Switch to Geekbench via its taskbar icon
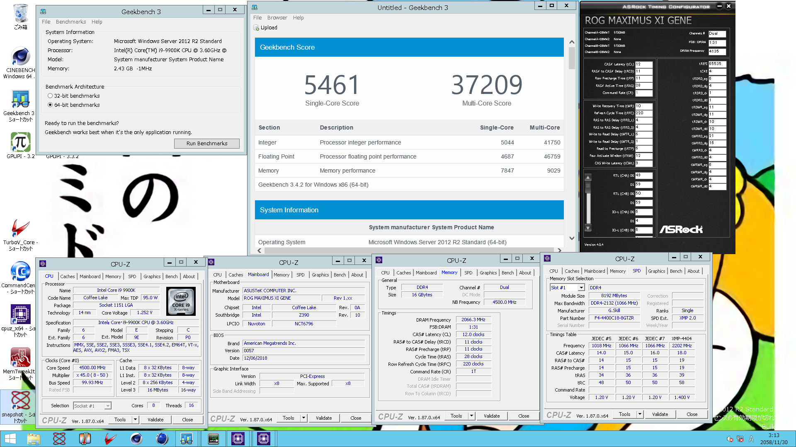 (187, 439)
